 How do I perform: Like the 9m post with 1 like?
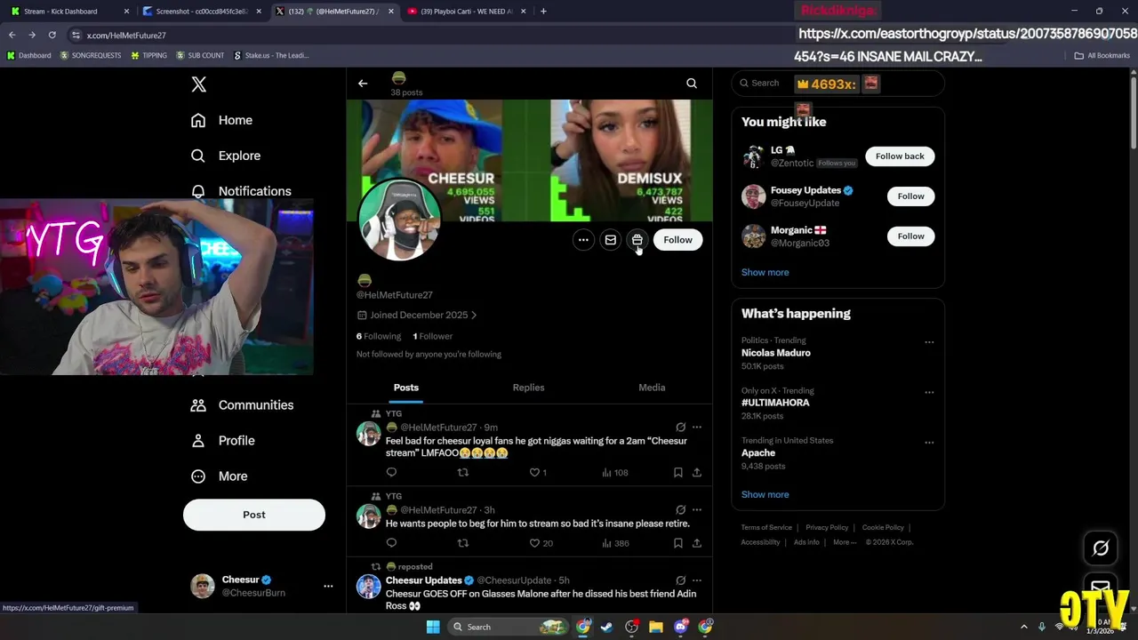tap(538, 473)
